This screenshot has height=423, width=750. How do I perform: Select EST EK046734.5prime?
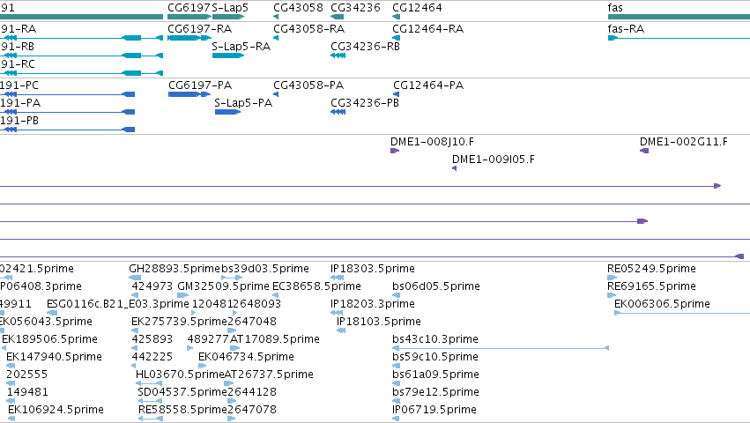coord(247,357)
